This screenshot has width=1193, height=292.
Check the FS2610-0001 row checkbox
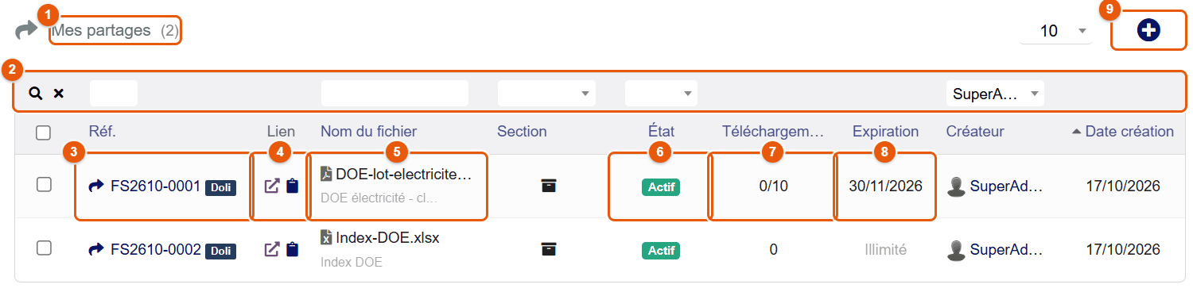[44, 184]
